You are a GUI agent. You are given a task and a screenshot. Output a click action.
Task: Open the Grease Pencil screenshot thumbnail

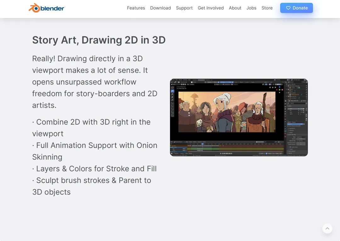pos(239,118)
